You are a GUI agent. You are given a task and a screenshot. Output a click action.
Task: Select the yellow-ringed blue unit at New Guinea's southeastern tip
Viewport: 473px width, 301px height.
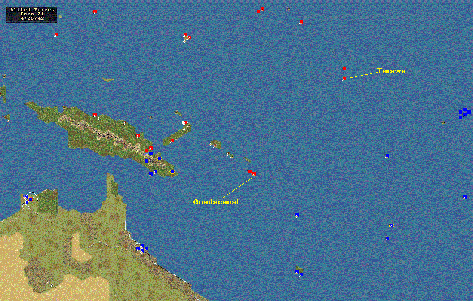(172, 171)
